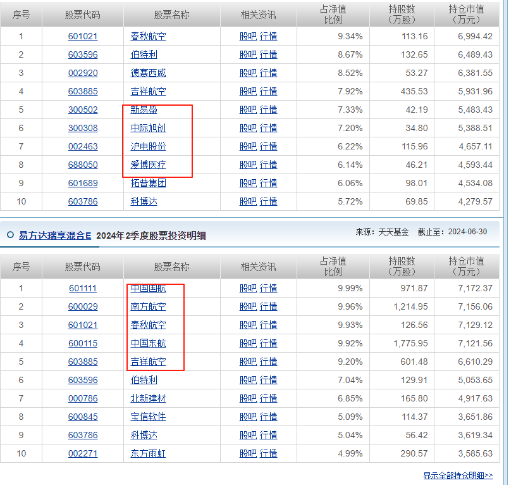Select 来源：天天基金 source text
516x485 pixels.
coord(382,232)
